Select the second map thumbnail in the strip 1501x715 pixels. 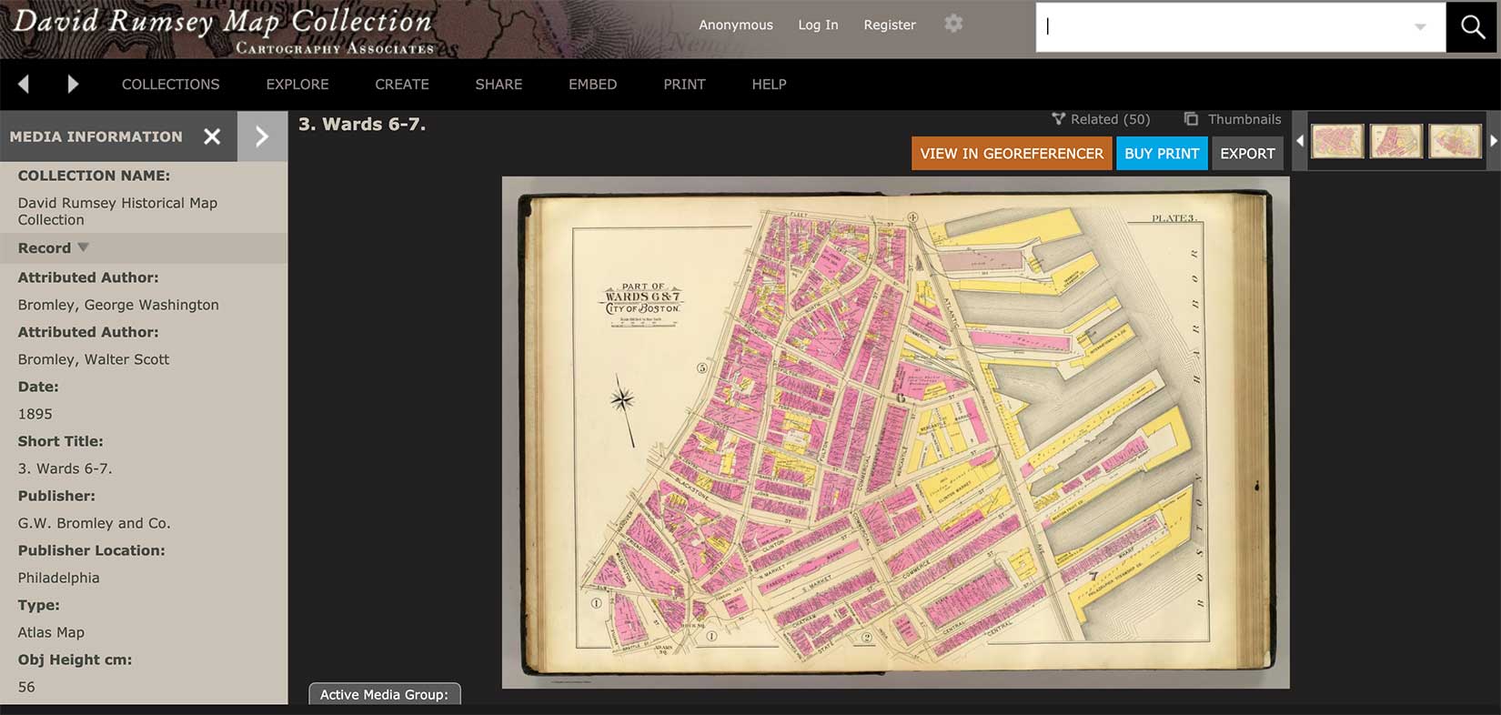(1396, 141)
